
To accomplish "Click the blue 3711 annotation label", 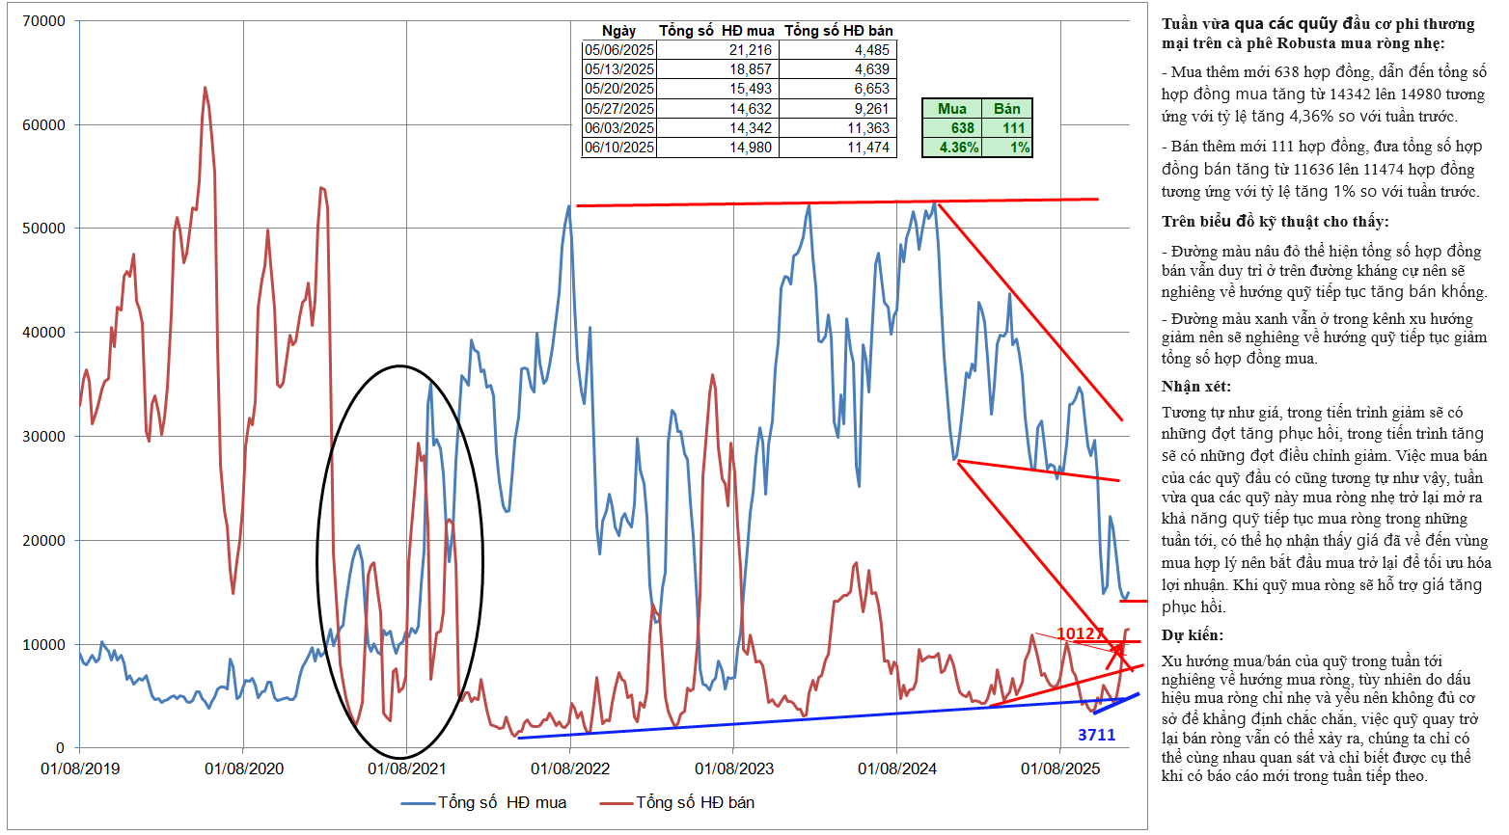I will tap(1096, 735).
